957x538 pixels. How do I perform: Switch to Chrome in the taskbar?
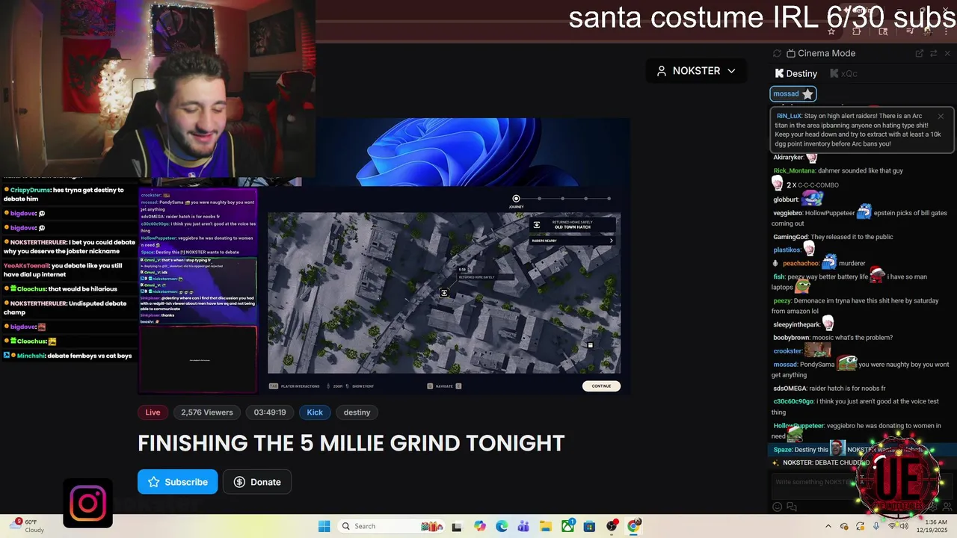tap(633, 526)
